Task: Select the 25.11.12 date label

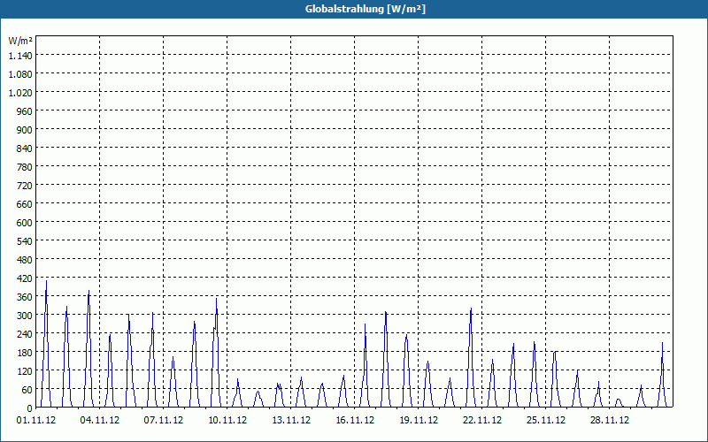Action: coord(545,421)
